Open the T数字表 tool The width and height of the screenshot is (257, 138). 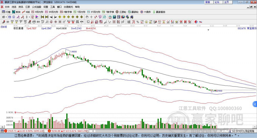[108, 12]
